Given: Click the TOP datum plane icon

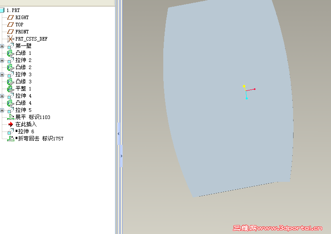Looking at the screenshot, I should [10, 25].
